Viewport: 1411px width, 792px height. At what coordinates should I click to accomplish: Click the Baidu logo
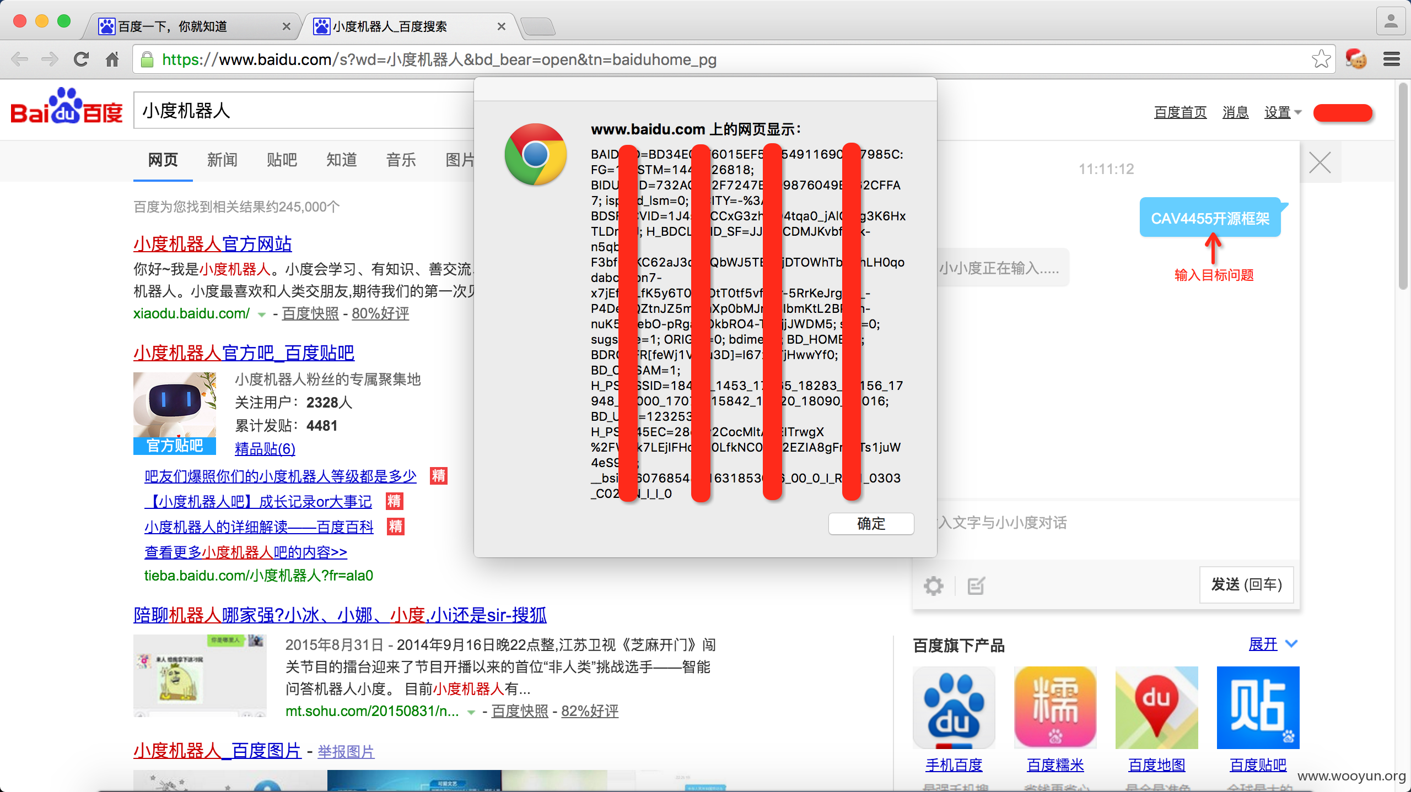[x=67, y=106]
